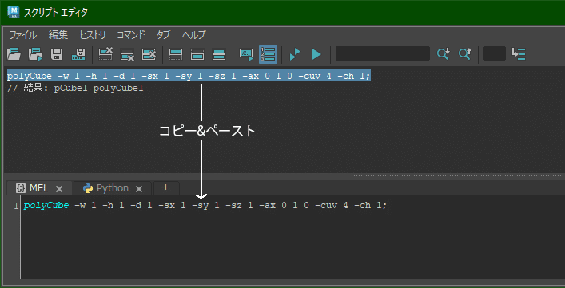
Task: Click the Execute All icon
Action: pyautogui.click(x=295, y=54)
